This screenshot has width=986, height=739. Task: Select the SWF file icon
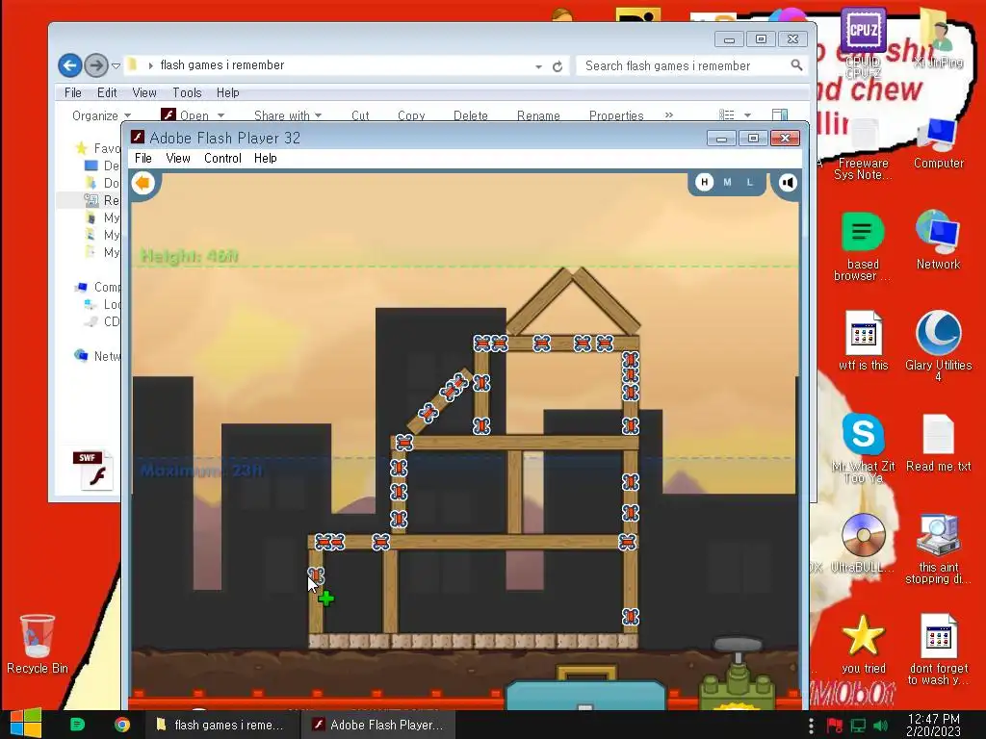pos(93,471)
